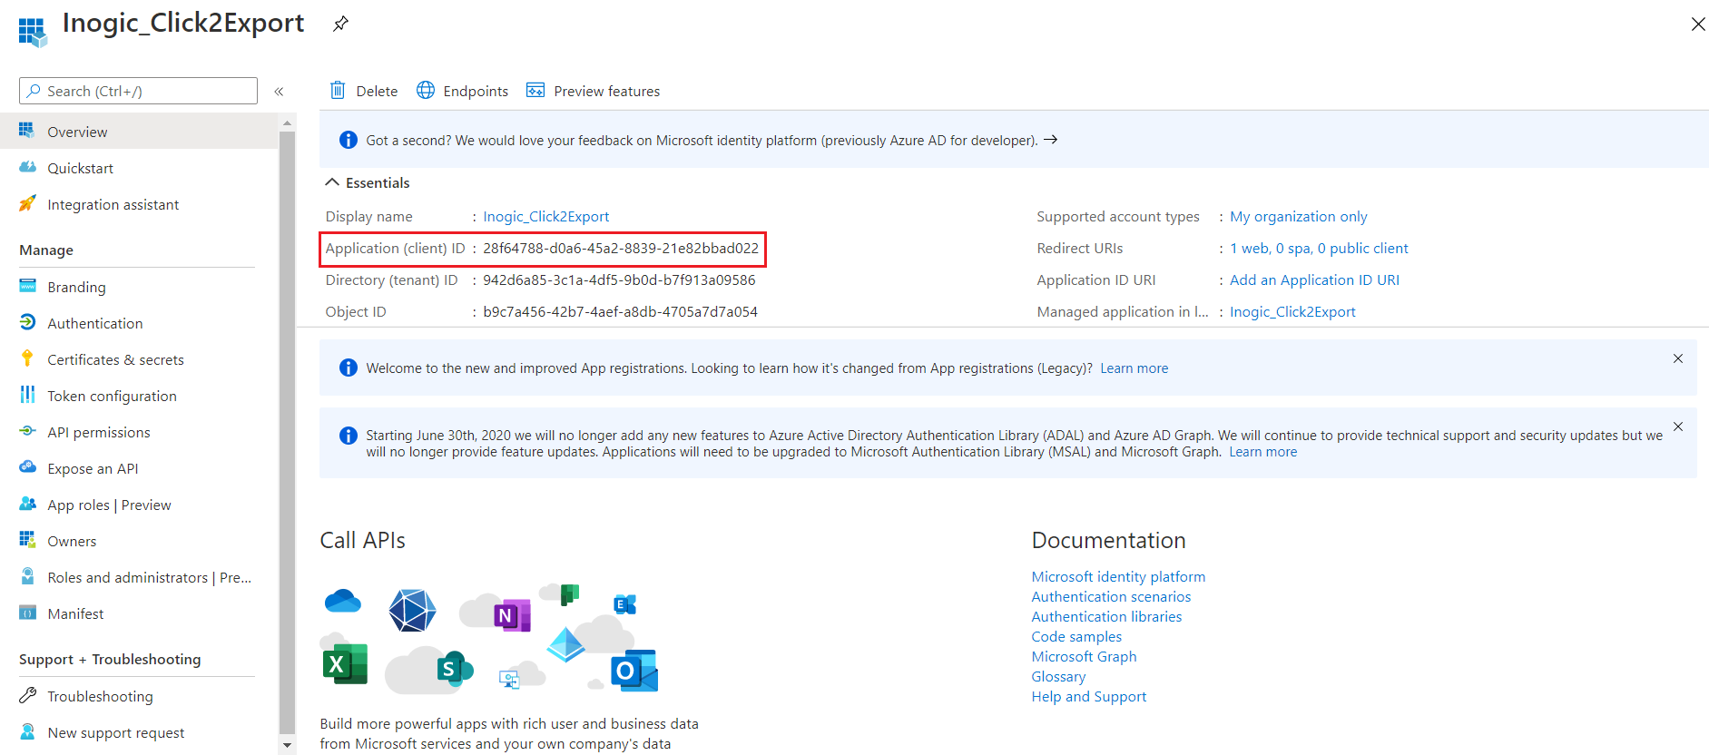The image size is (1709, 755).
Task: Click the Delete trash icon
Action: click(x=338, y=90)
